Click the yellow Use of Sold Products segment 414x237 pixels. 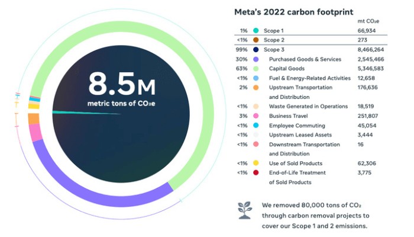click(34, 106)
